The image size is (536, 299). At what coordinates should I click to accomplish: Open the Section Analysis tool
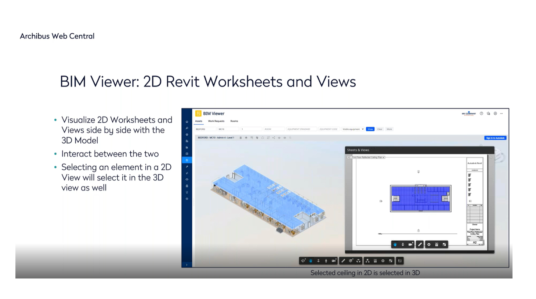tap(351, 261)
